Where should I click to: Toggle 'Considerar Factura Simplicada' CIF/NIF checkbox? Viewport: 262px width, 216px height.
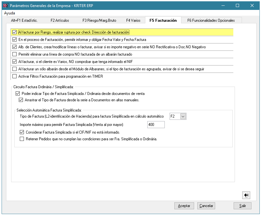tap(22, 132)
